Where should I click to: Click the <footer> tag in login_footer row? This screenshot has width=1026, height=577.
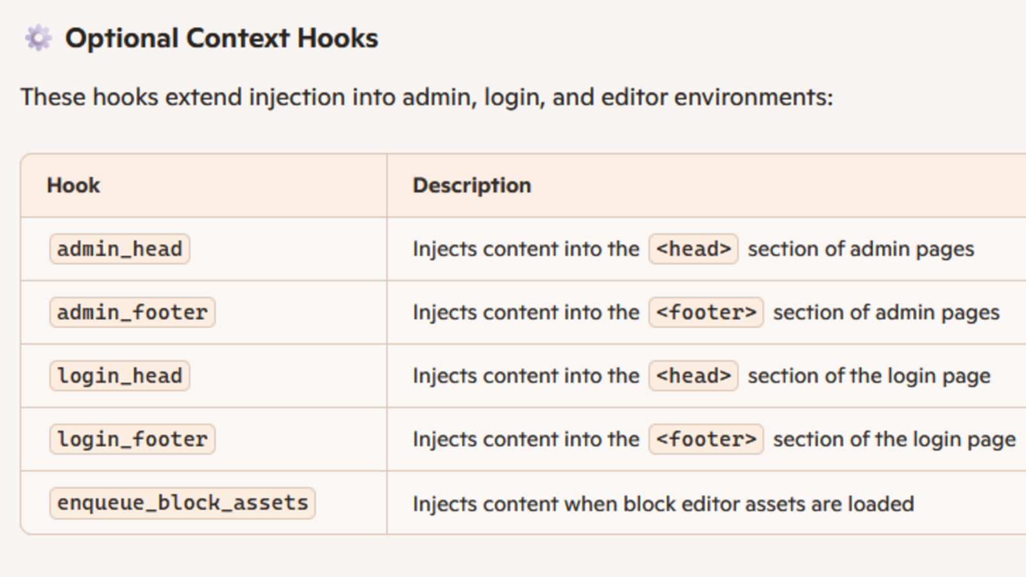click(706, 439)
